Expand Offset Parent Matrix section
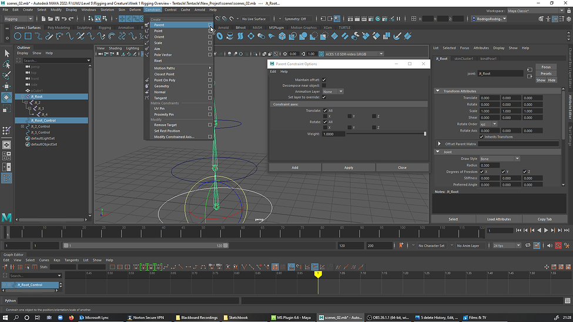This screenshot has width=573, height=322. (439, 144)
